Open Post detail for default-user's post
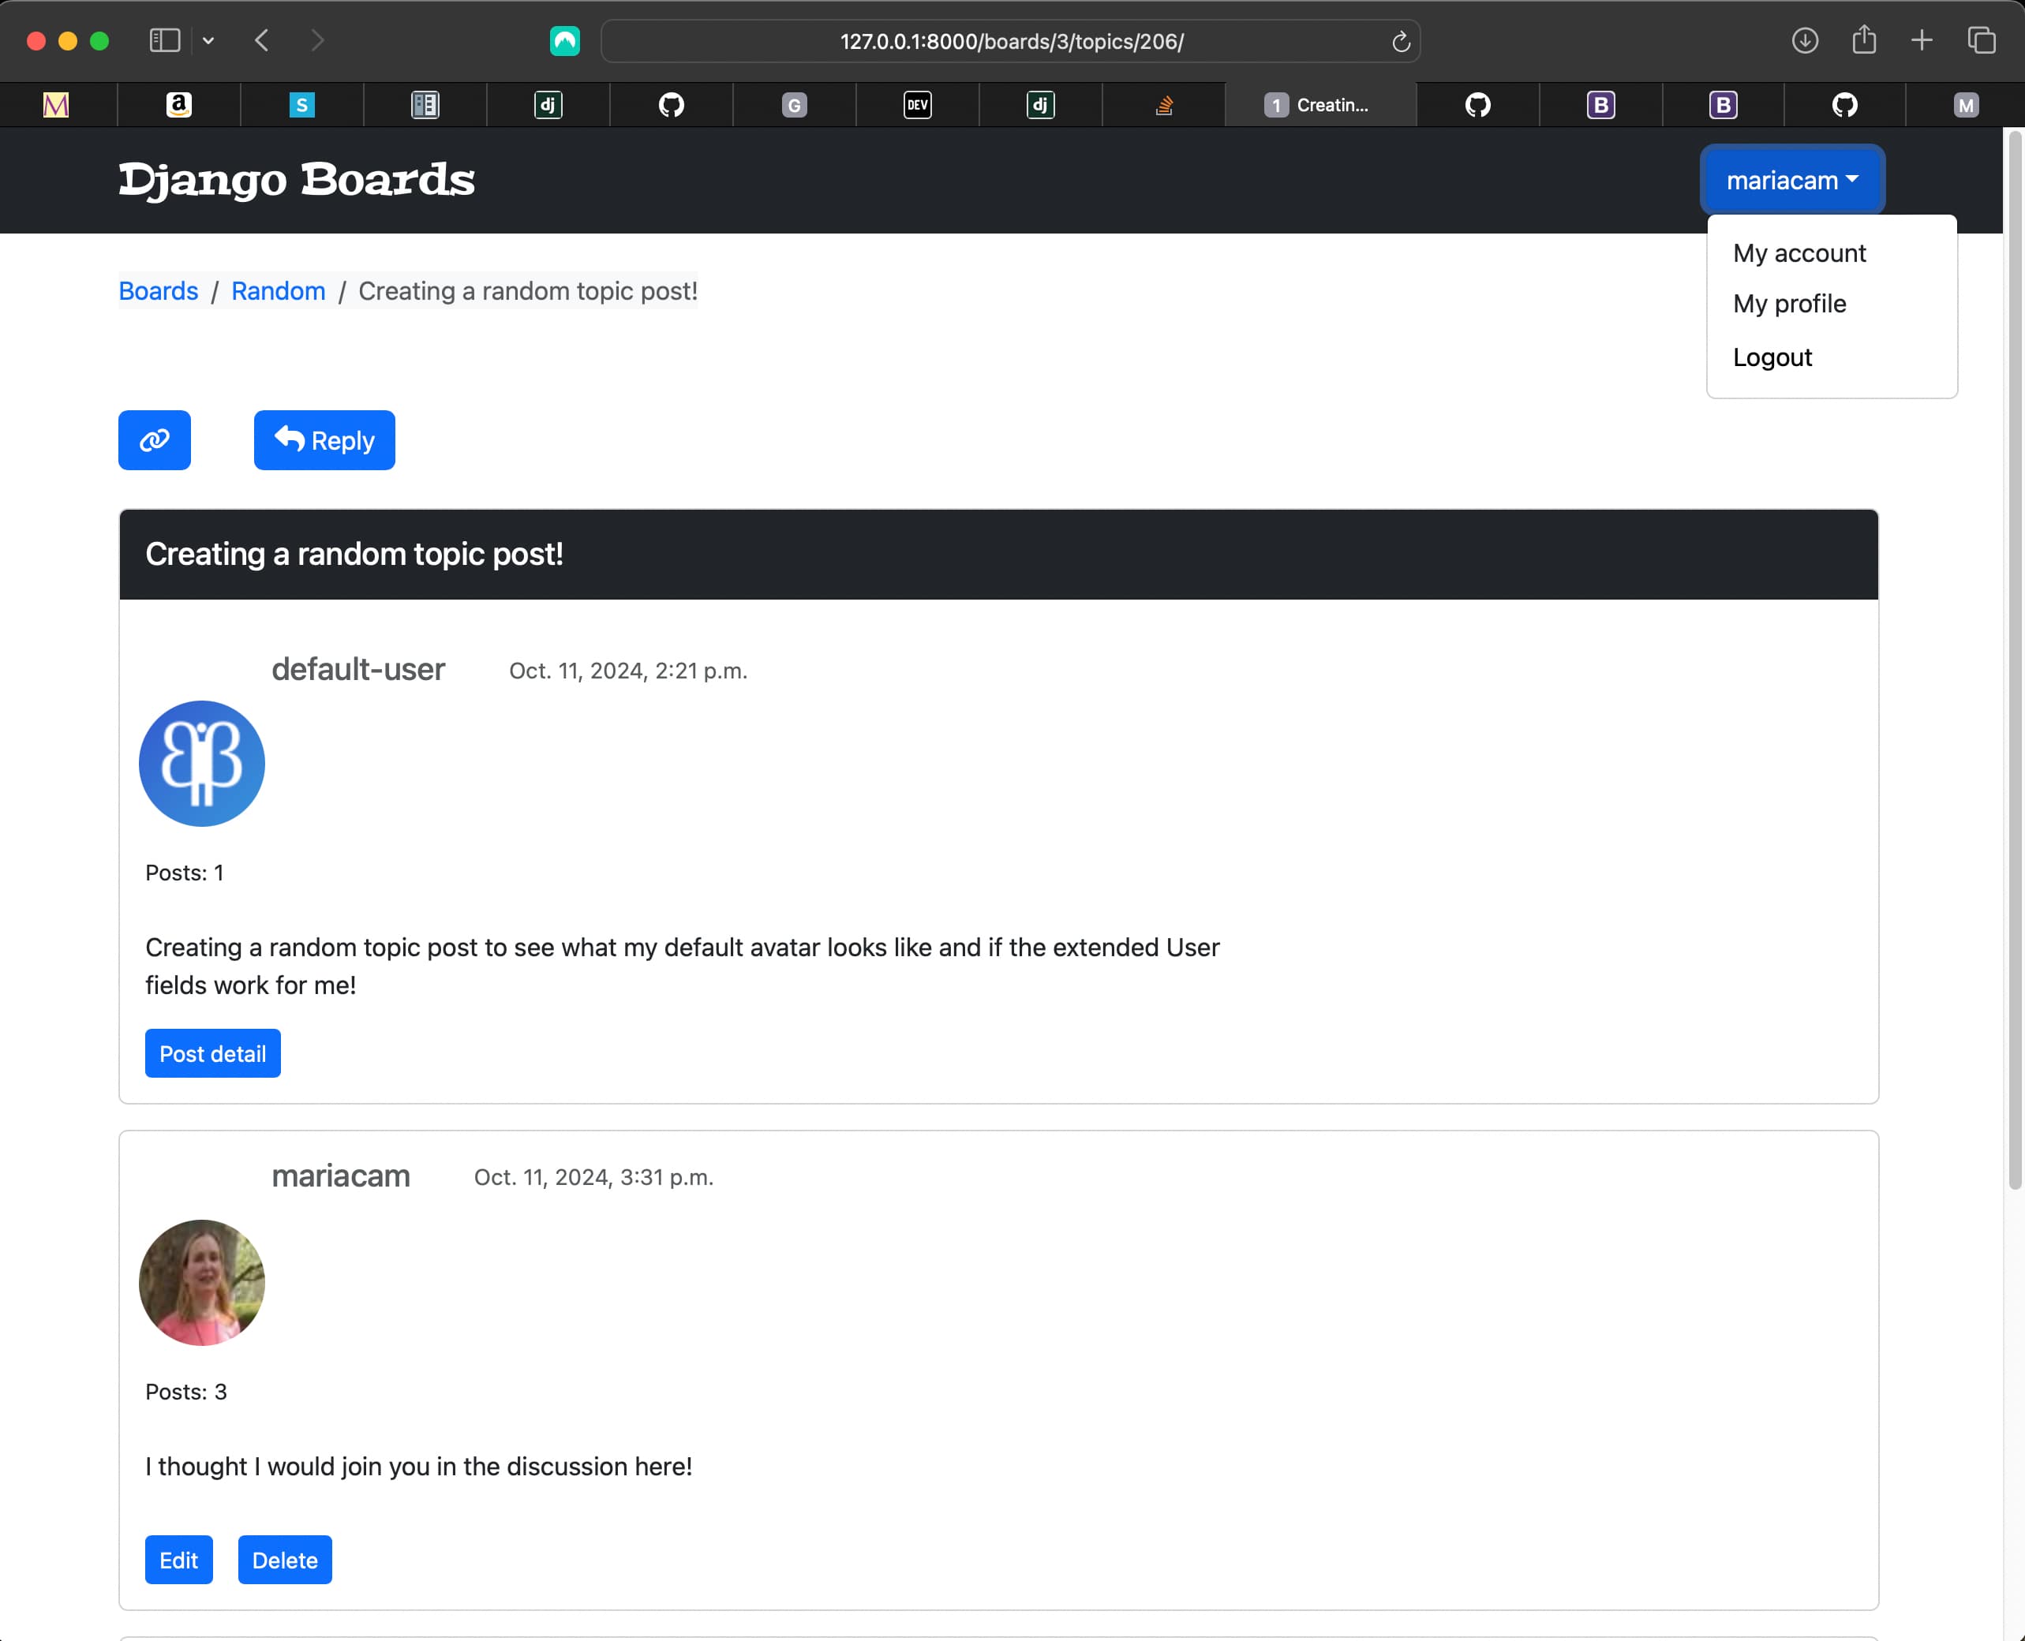This screenshot has width=2025, height=1641. click(x=213, y=1053)
